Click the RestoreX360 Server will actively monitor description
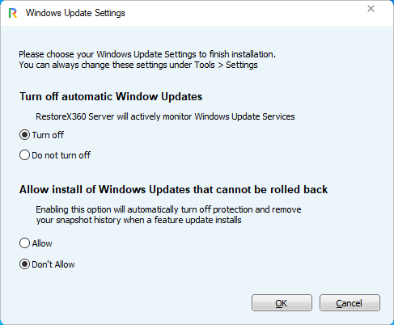 click(x=165, y=116)
